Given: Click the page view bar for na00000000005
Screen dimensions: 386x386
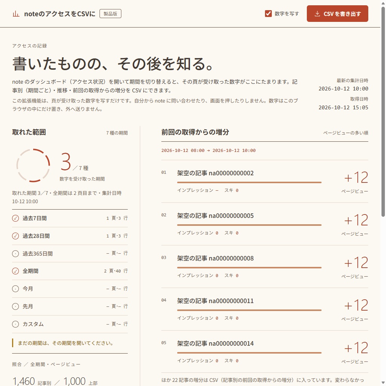Looking at the screenshot, I should 249,225.
